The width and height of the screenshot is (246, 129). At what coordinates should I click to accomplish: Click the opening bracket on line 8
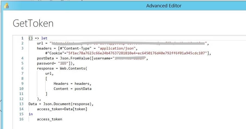pos(46,79)
